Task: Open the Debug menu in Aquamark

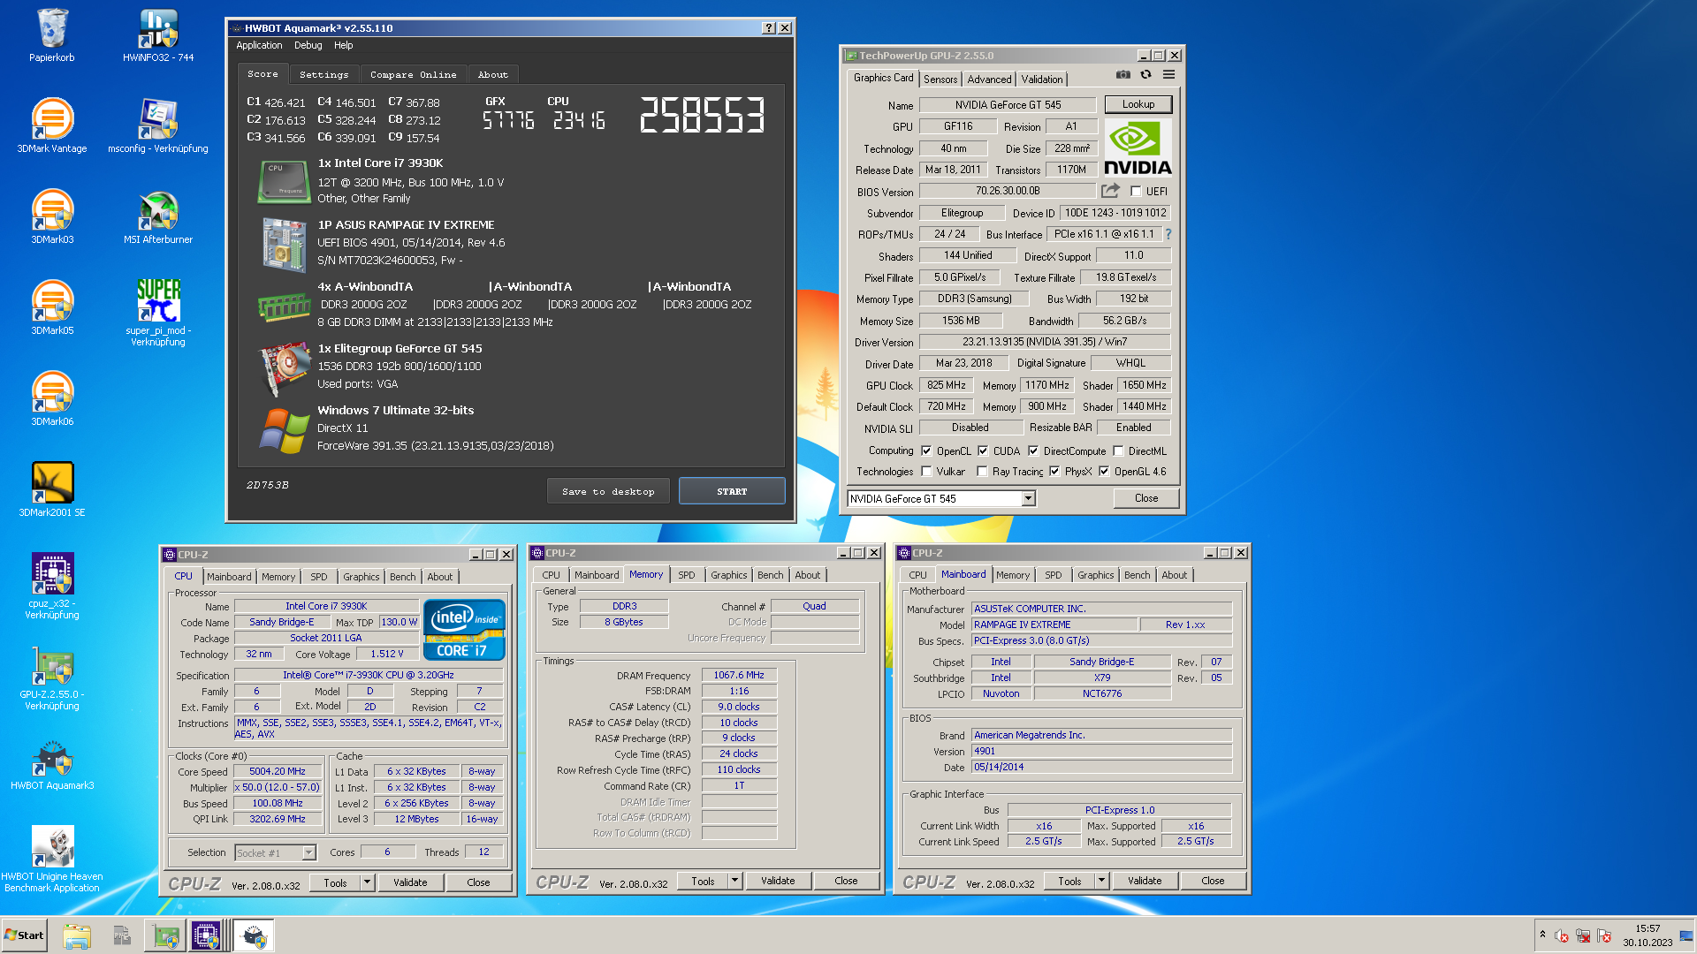Action: pos(308,45)
